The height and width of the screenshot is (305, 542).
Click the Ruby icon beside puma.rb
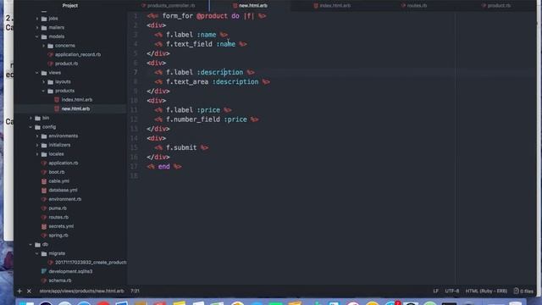pyautogui.click(x=44, y=208)
